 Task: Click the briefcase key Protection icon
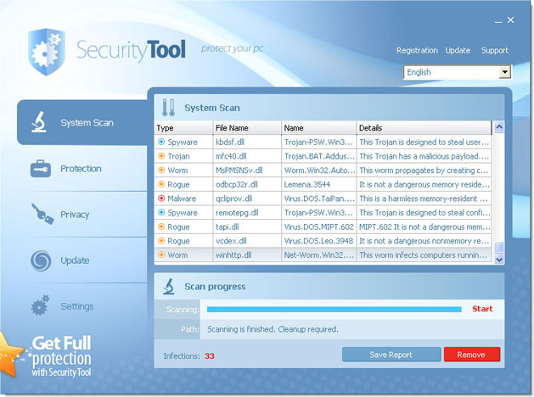[x=41, y=169]
